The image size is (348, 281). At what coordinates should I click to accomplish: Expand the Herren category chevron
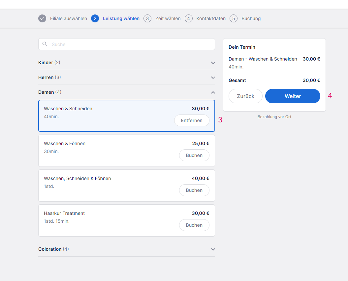point(213,78)
